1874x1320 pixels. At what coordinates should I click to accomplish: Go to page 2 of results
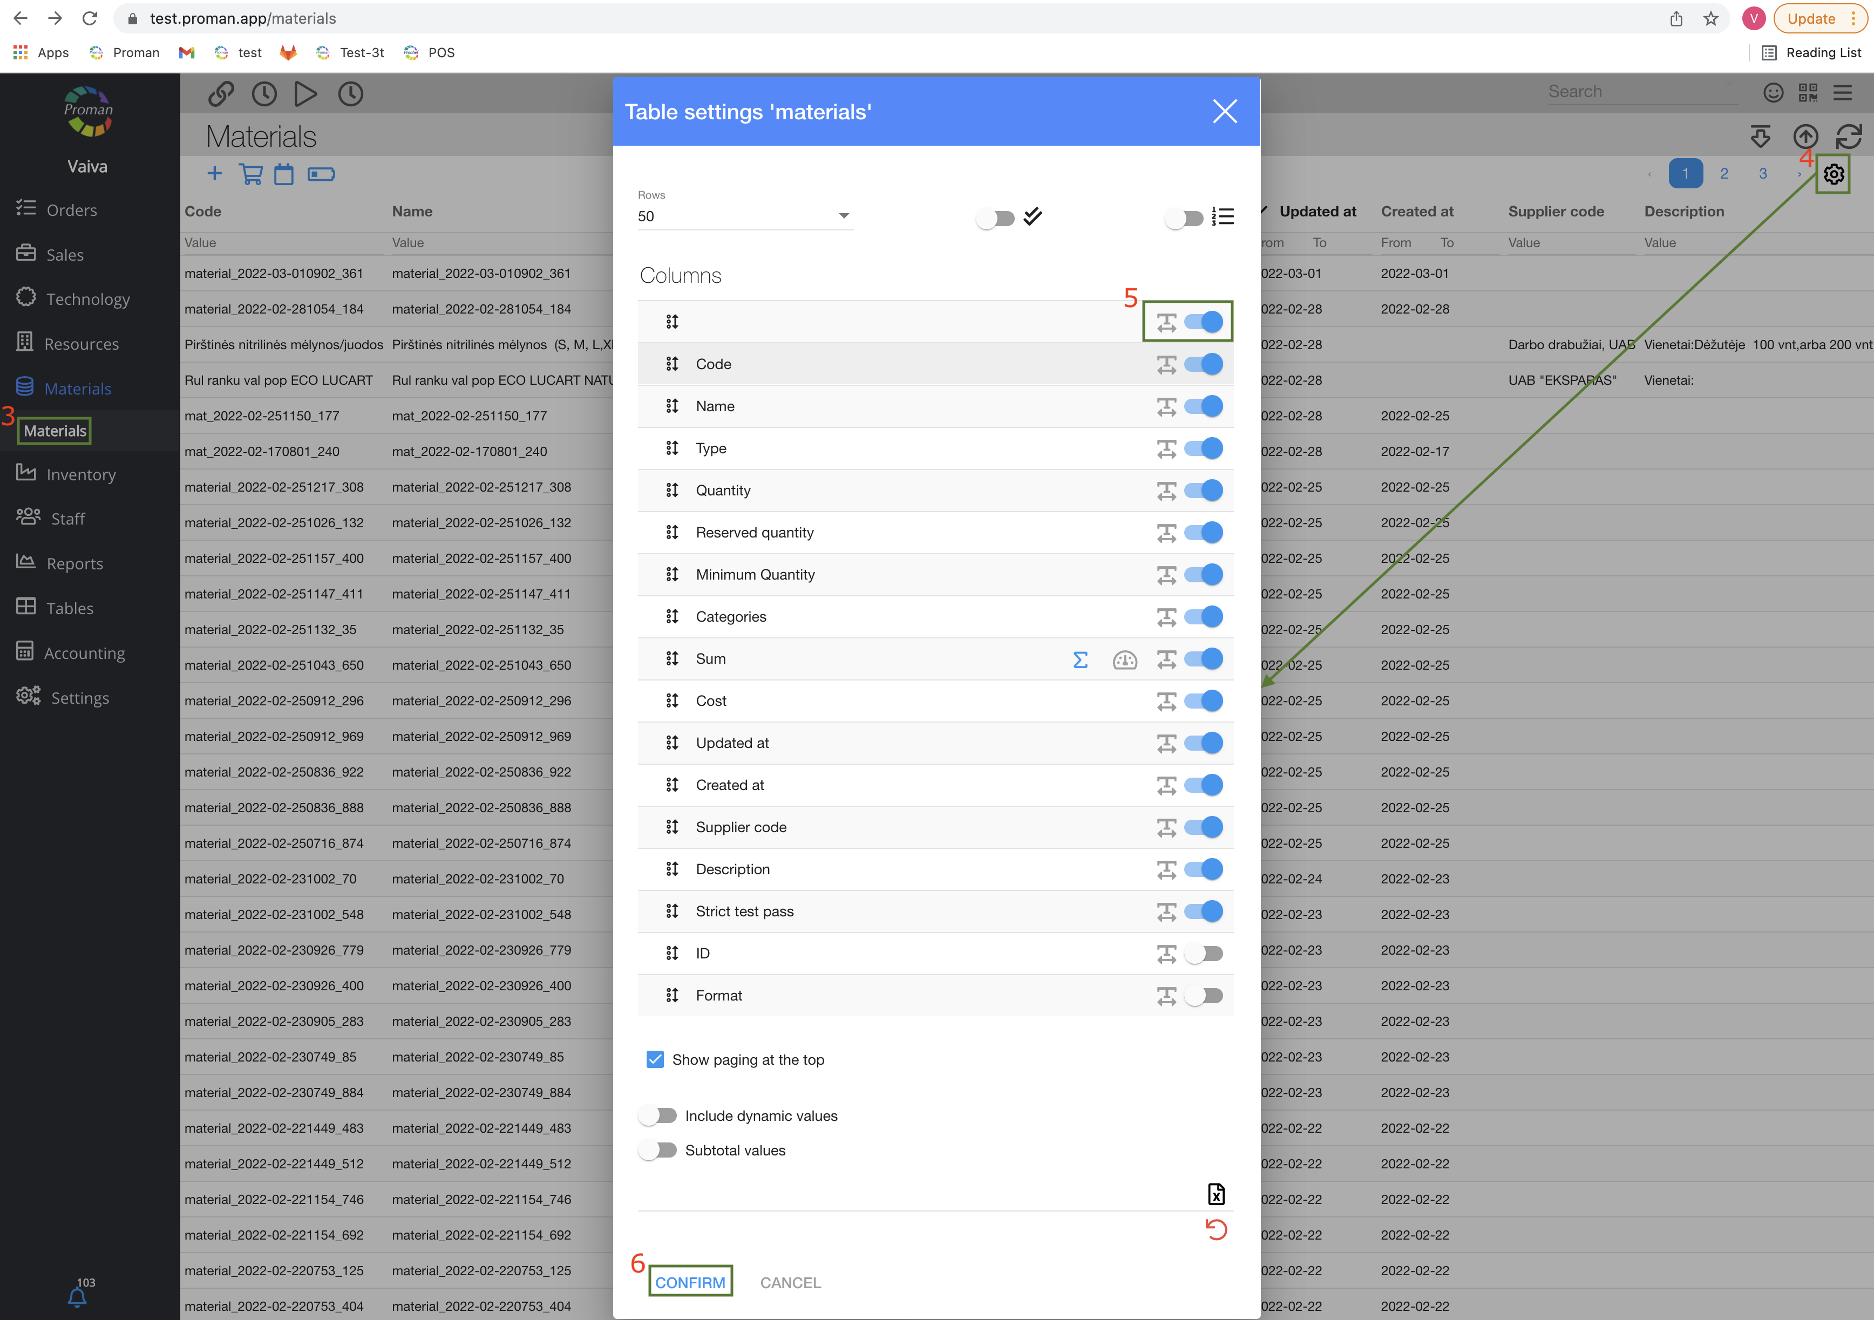pos(1724,174)
